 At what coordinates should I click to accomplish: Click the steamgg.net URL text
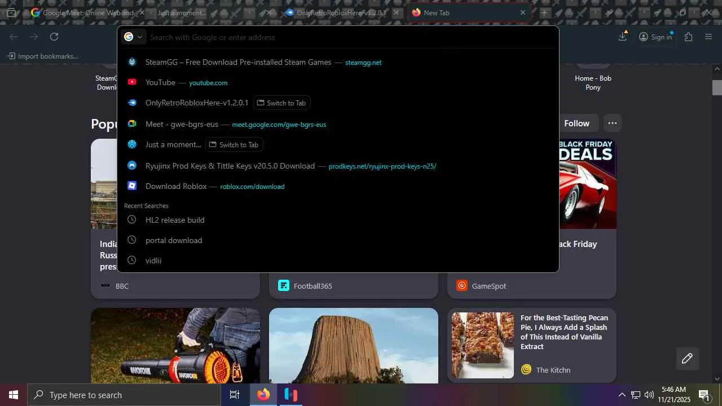363,63
